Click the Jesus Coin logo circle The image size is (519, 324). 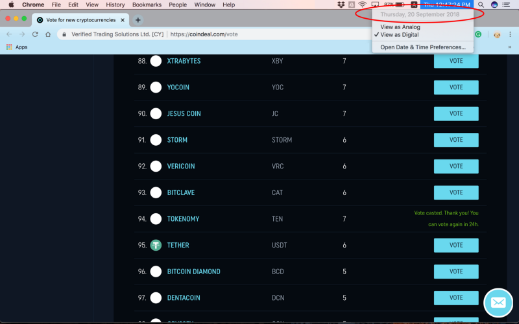pos(156,113)
